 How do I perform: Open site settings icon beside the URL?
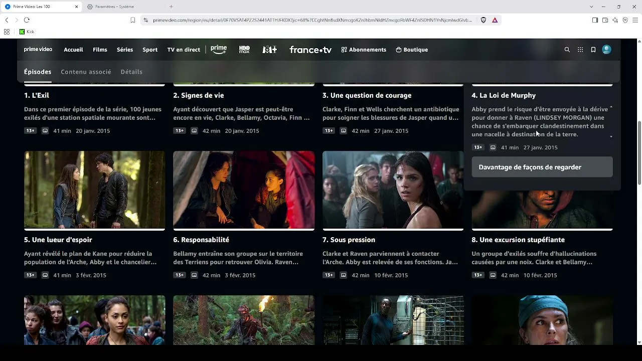145,20
